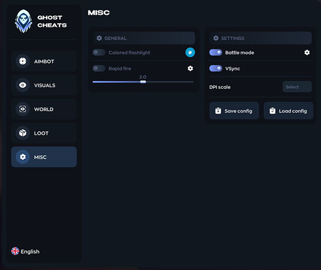Open Rapid fire gear settings
Screen dimensions: 321x270
[190, 69]
